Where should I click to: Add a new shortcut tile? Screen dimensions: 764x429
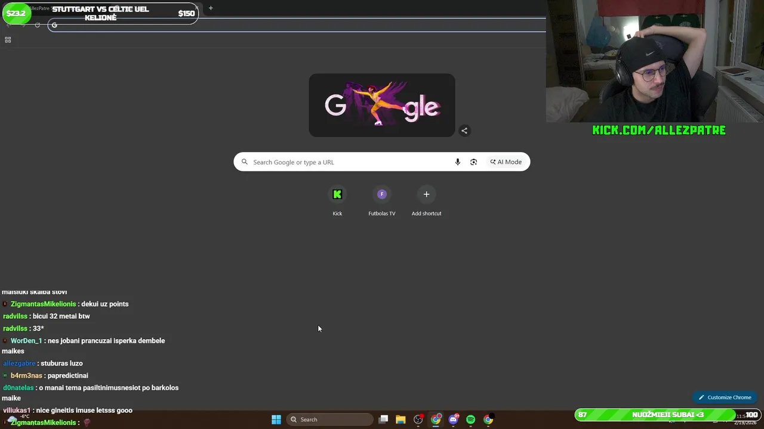tap(426, 201)
